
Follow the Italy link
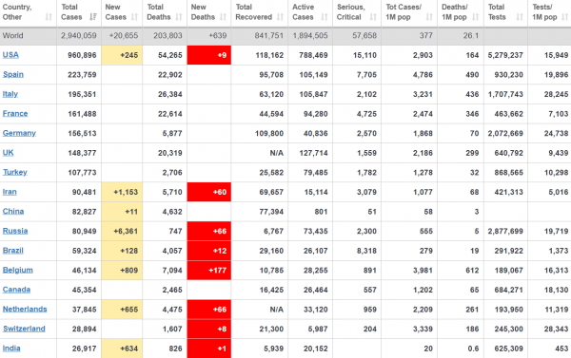tap(10, 94)
